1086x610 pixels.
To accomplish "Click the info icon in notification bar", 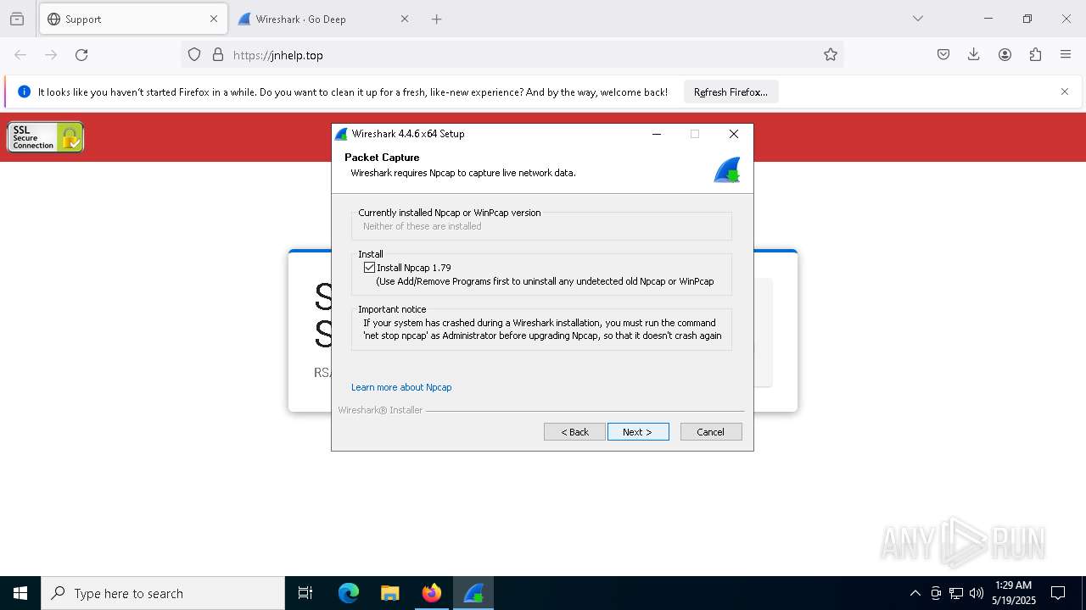I will [24, 91].
